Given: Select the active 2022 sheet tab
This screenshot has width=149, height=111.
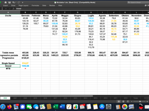Looking at the screenshot, I should click(x=5, y=98).
